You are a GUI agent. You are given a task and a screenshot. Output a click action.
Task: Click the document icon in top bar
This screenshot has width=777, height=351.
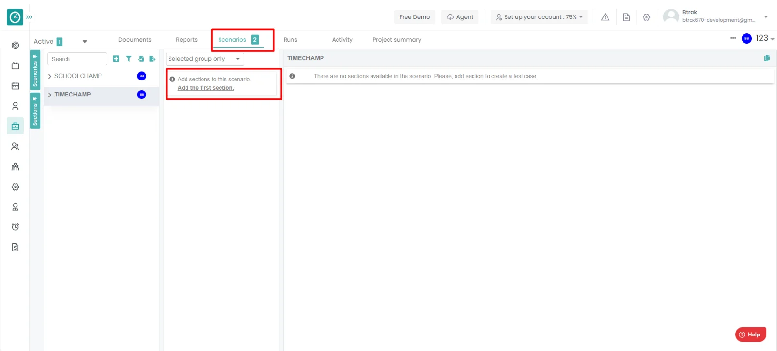tap(626, 17)
